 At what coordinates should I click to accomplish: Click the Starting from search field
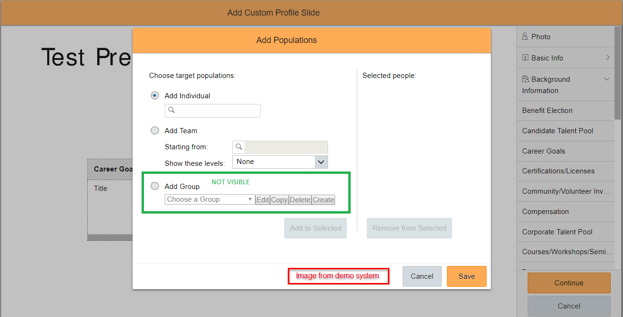click(280, 147)
